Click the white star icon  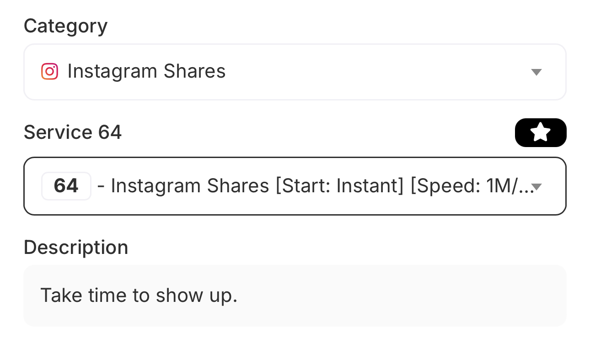(x=541, y=133)
